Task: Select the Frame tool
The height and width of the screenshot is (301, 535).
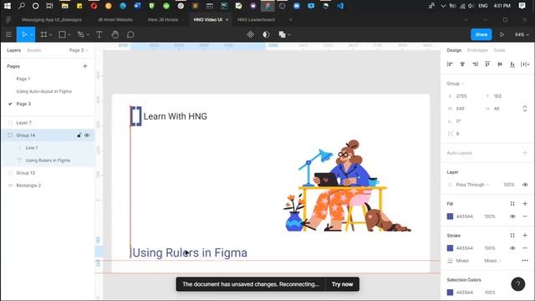Action: 43,34
